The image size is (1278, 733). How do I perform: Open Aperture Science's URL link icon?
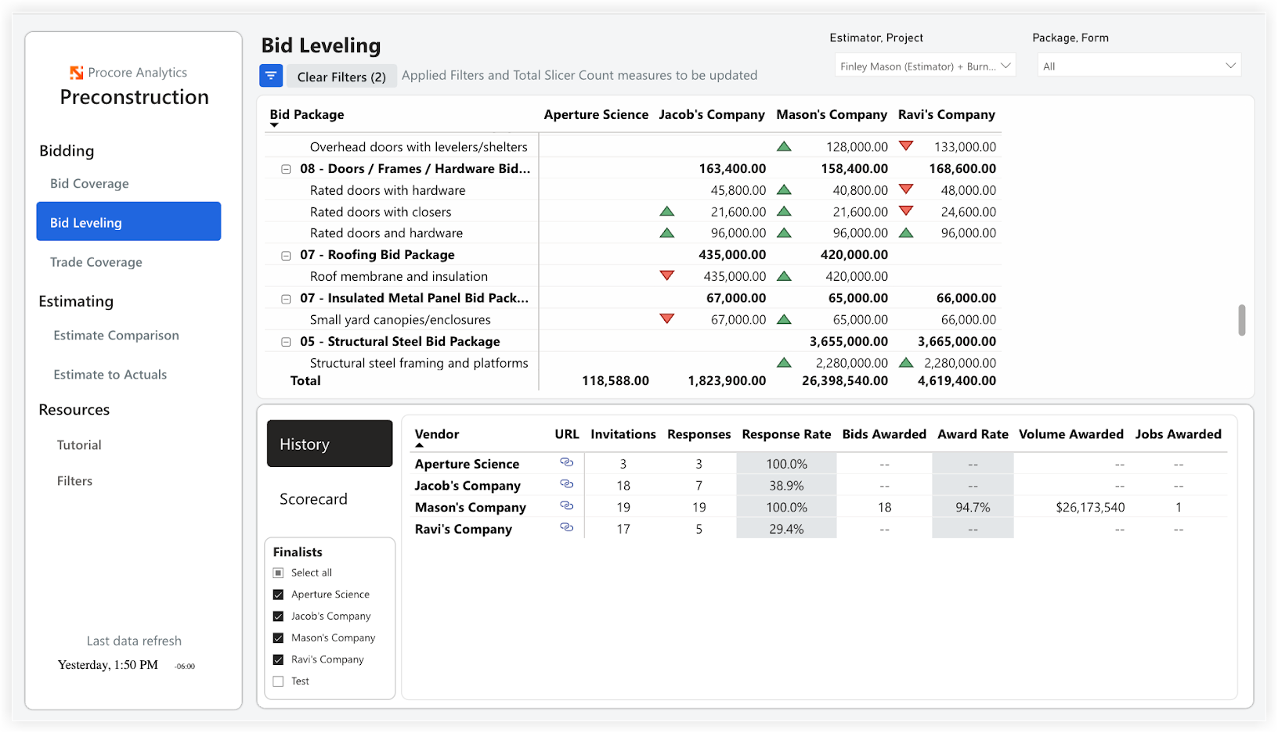[566, 463]
